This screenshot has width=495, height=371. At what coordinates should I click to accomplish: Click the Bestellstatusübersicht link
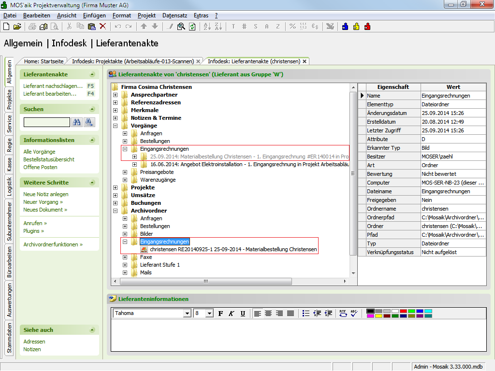click(x=49, y=159)
